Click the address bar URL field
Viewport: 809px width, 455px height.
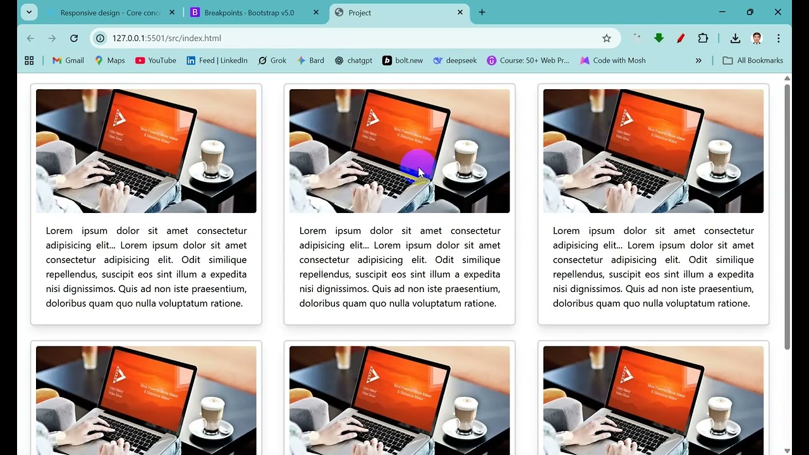pos(354,39)
